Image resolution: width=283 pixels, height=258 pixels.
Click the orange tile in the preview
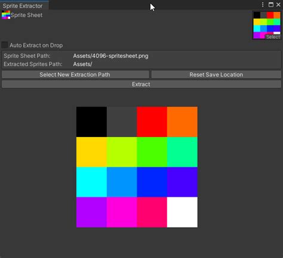[182, 122]
